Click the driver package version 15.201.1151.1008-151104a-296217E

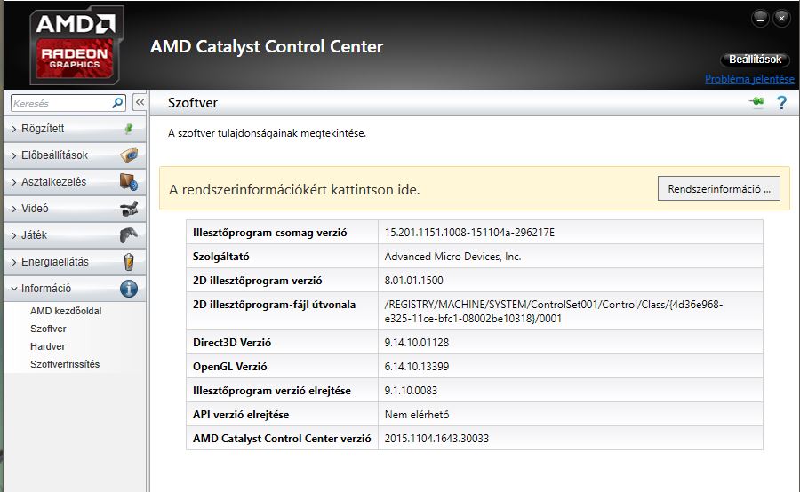[469, 233]
